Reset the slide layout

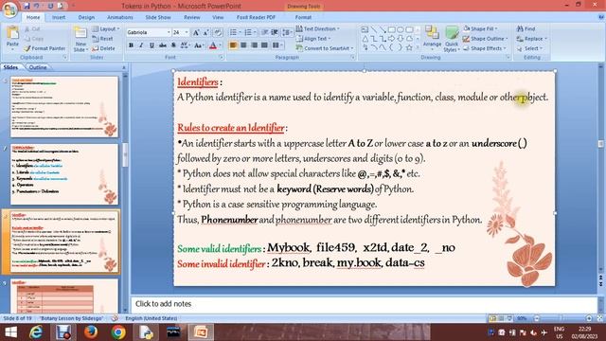coord(102,39)
